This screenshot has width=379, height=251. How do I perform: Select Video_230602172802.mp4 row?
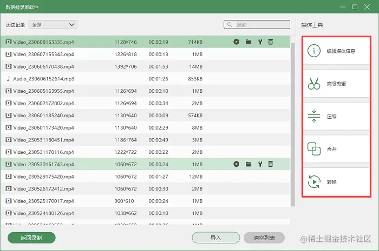146,103
